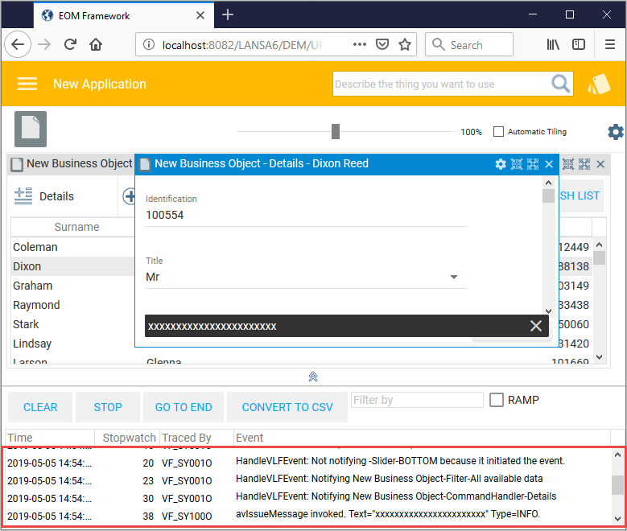Reload the browser page
This screenshot has height=531, width=627.
tap(70, 44)
